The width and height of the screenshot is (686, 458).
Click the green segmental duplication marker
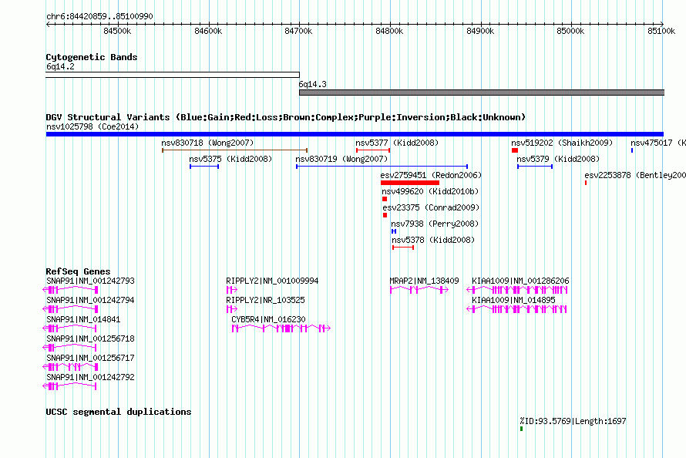click(x=522, y=429)
